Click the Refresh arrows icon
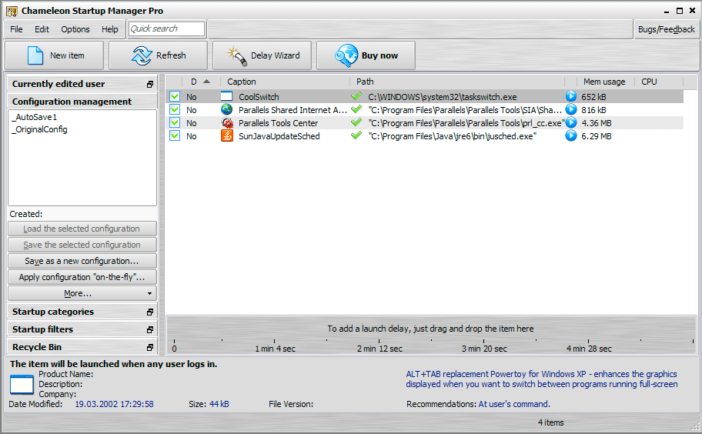The image size is (702, 434). click(x=140, y=55)
